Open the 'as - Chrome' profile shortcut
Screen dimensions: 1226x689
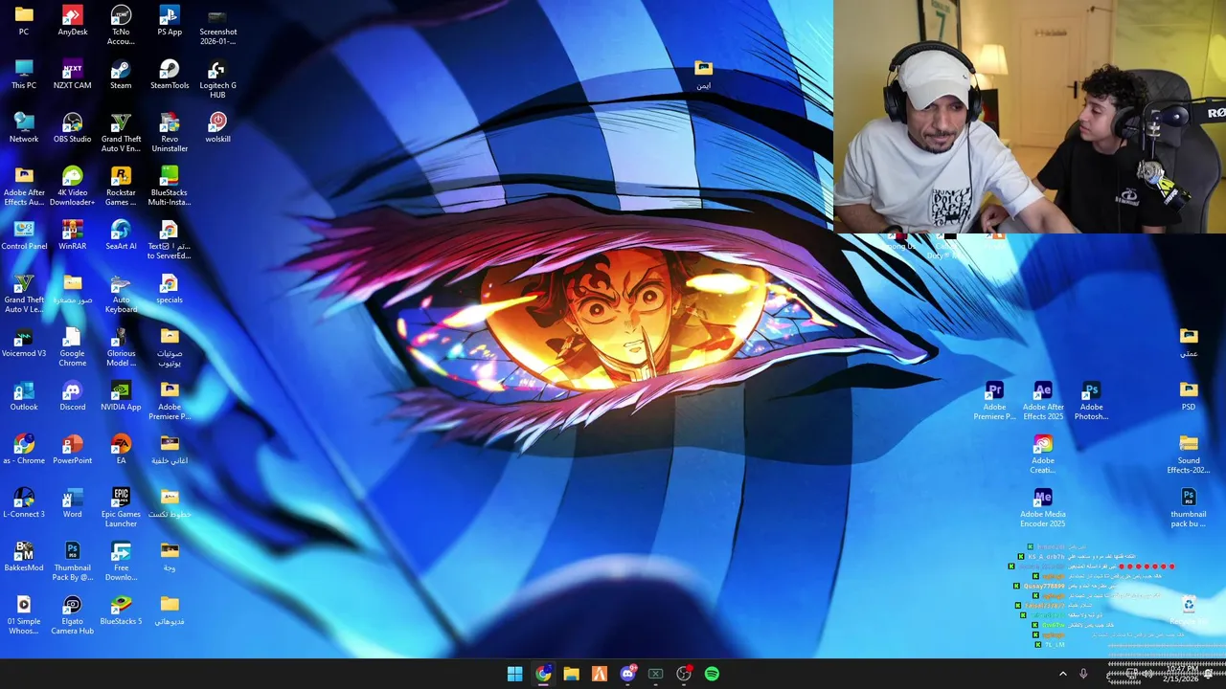[x=24, y=450]
